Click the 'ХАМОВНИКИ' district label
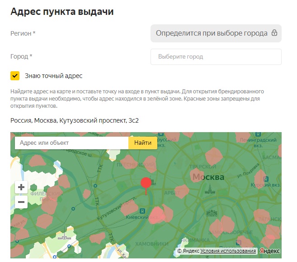The width and height of the screenshot is (297, 262). coord(152,244)
